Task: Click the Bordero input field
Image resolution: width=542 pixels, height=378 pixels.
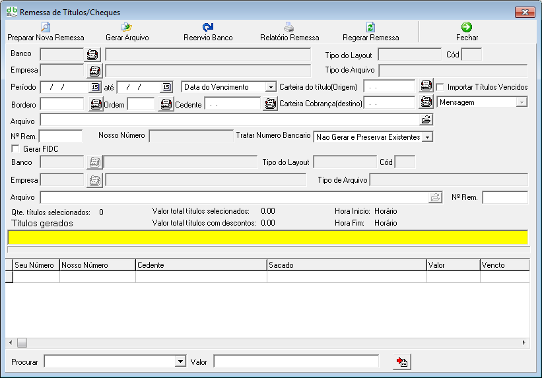Action: (62, 104)
